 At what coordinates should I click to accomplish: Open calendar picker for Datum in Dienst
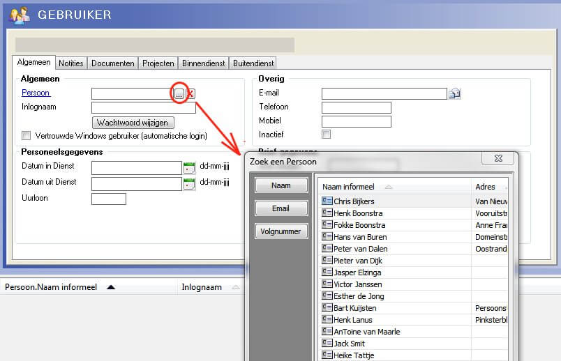pyautogui.click(x=189, y=168)
